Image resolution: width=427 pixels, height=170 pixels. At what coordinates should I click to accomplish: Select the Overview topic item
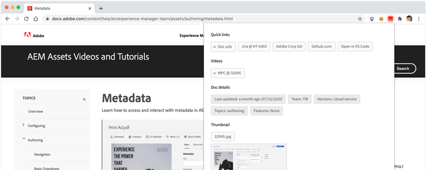tap(36, 111)
